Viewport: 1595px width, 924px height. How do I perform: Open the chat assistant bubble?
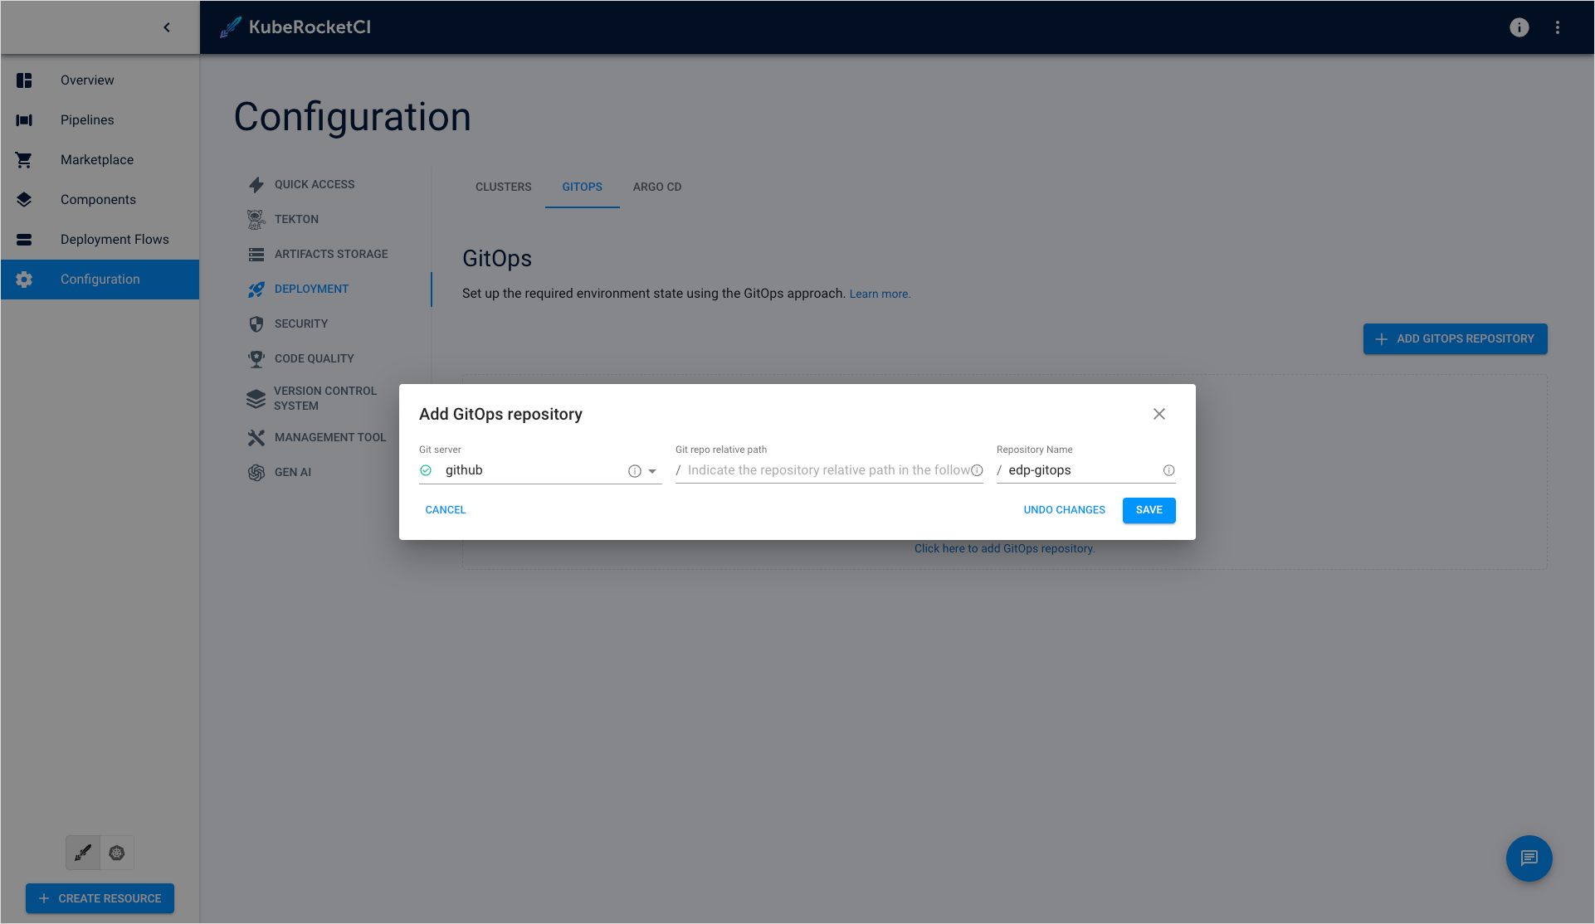click(1529, 858)
